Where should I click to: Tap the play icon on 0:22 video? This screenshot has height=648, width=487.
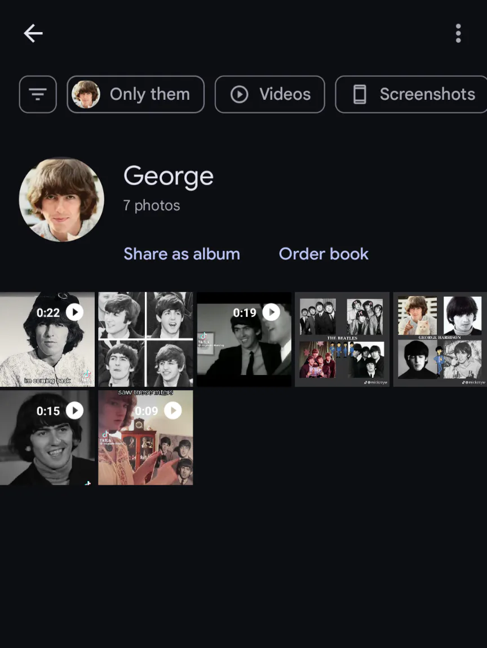[75, 312]
